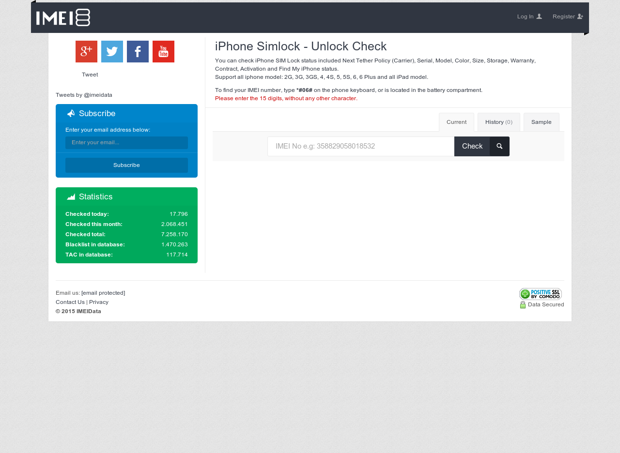The height and width of the screenshot is (453, 620).
Task: Click the 'TAC in database:' label
Action: (89, 255)
